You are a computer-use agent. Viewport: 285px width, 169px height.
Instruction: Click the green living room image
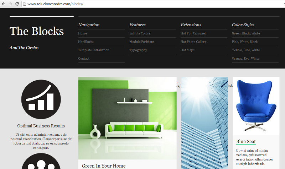click(128, 118)
